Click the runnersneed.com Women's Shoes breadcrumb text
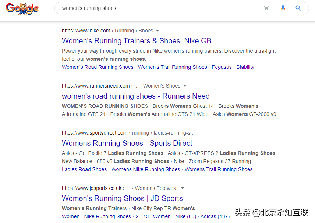Viewport: 315px width, 223px height. pyautogui.click(x=162, y=86)
